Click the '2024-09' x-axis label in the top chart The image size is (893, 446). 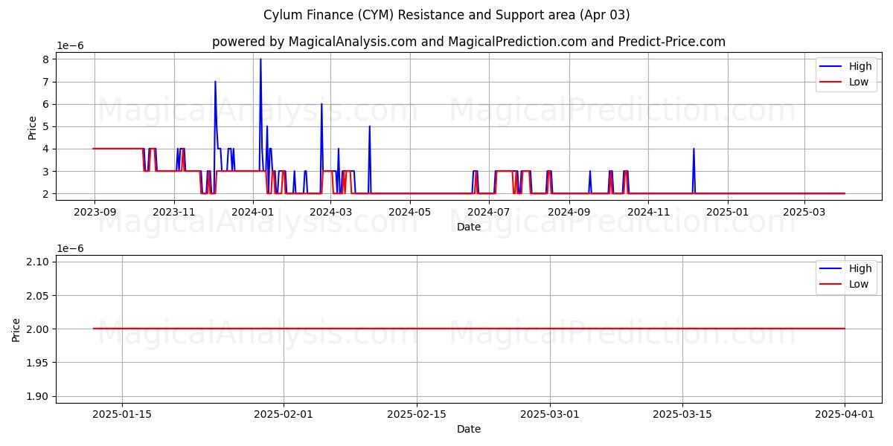tap(569, 213)
